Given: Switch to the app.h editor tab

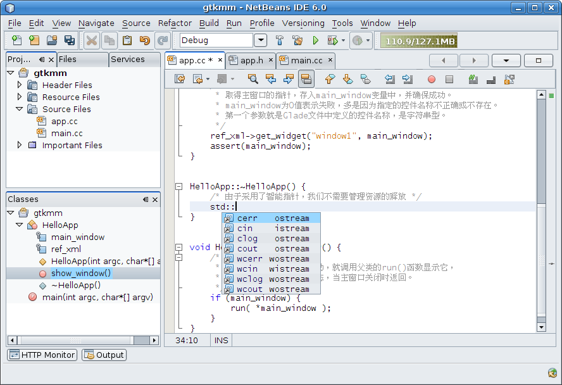Looking at the screenshot, I should (252, 60).
